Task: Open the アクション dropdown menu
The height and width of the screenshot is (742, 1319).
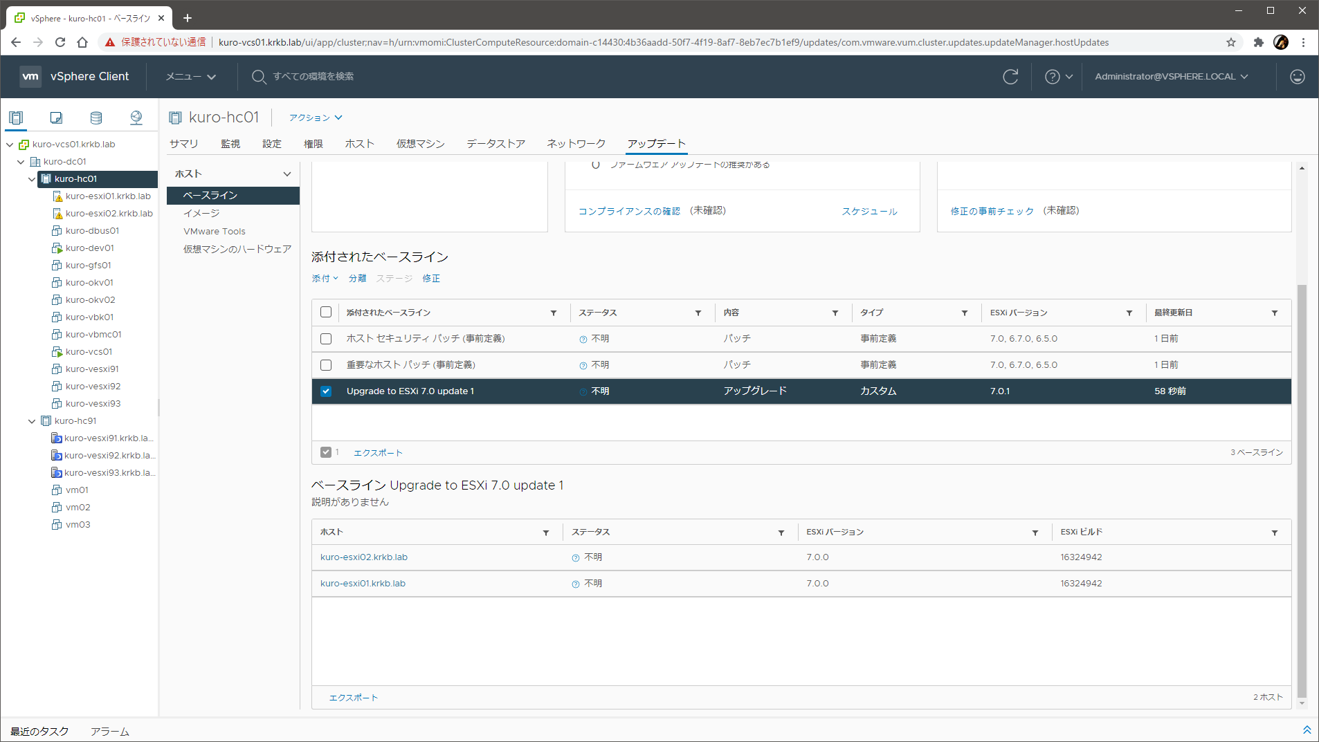Action: [x=315, y=118]
